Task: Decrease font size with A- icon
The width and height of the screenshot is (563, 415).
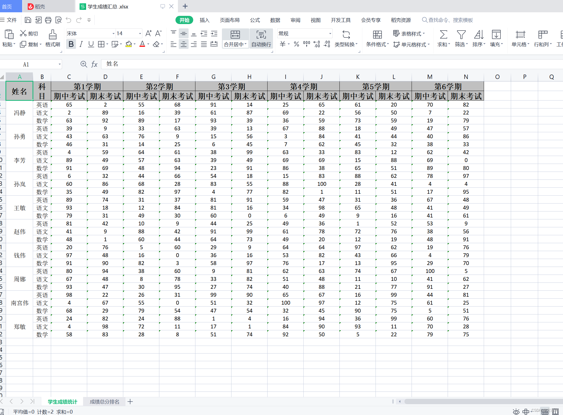Action: (x=159, y=33)
